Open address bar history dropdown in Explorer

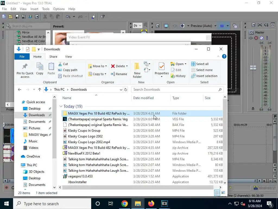[121, 90]
